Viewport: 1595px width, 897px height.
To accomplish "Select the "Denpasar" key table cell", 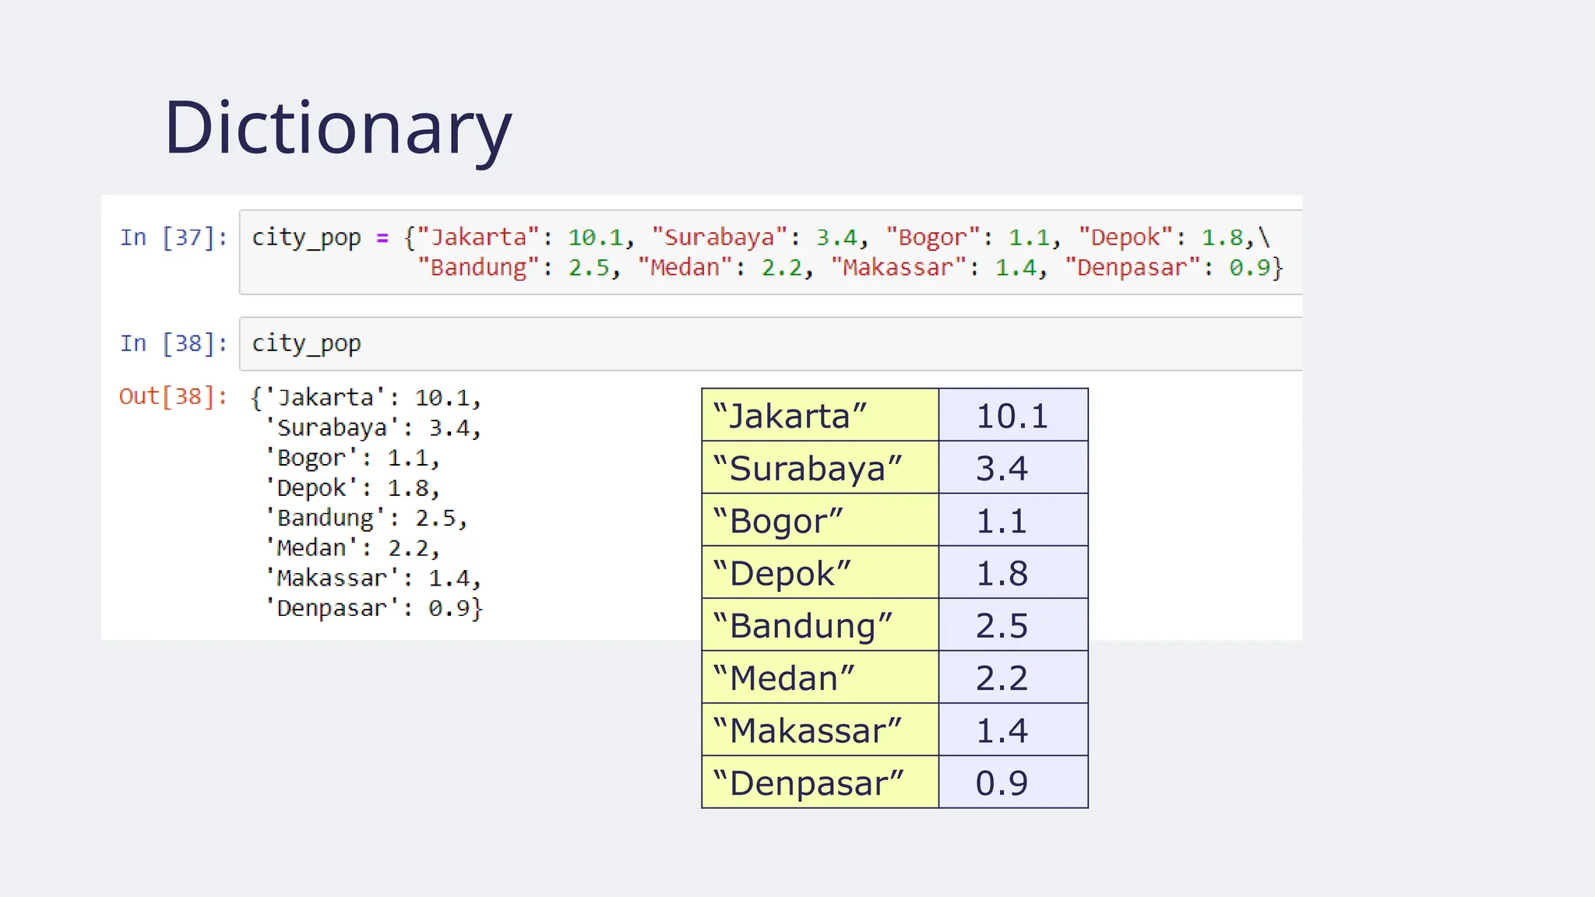I will pos(820,782).
